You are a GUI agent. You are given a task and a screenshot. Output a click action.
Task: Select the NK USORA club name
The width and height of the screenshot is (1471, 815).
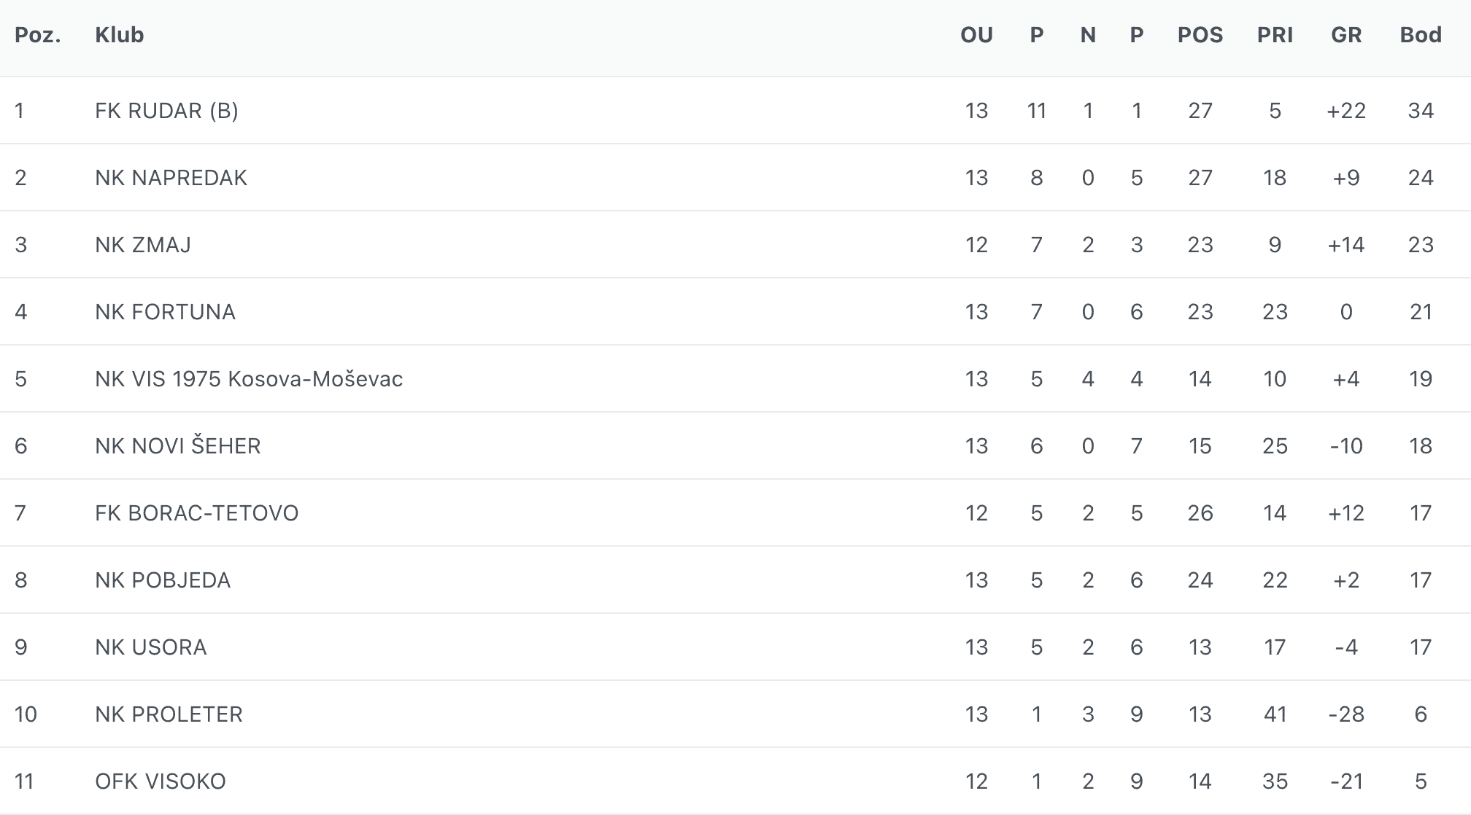click(x=150, y=647)
